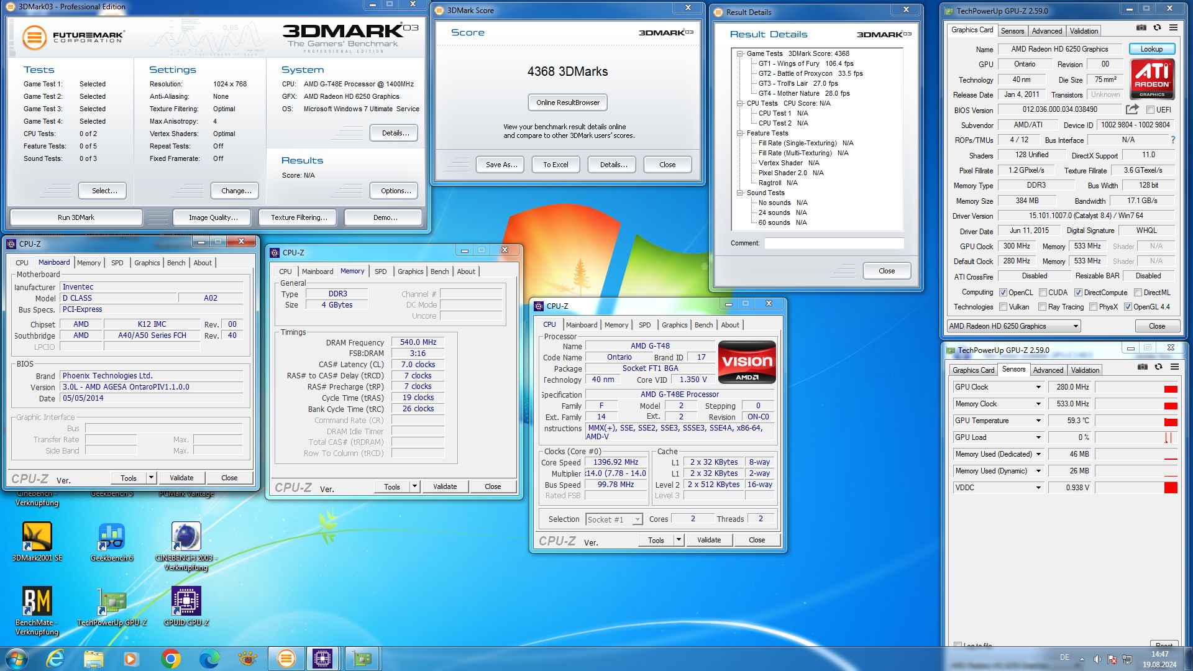1193x671 pixels.
Task: Open GPU Temperature sensor dropdown
Action: (x=1038, y=421)
